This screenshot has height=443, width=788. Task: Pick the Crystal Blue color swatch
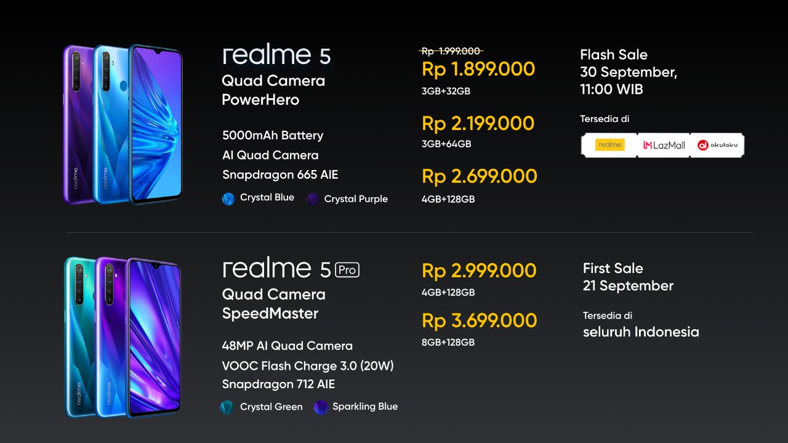point(228,198)
